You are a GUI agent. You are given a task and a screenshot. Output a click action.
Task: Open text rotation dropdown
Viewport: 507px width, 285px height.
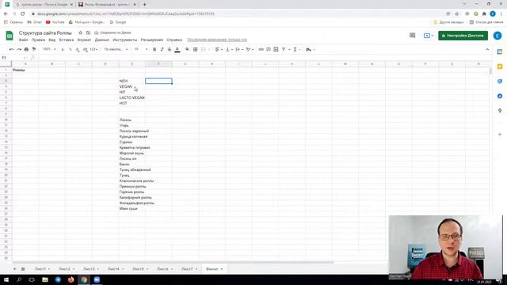pos(250,49)
